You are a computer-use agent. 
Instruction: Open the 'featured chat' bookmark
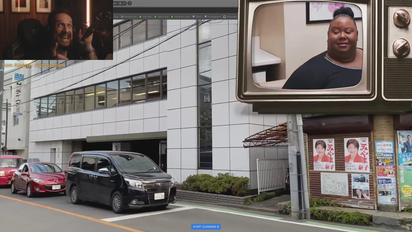coord(129,17)
